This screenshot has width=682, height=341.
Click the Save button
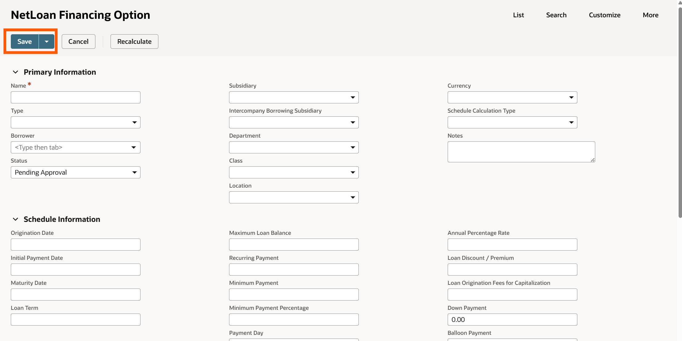25,42
